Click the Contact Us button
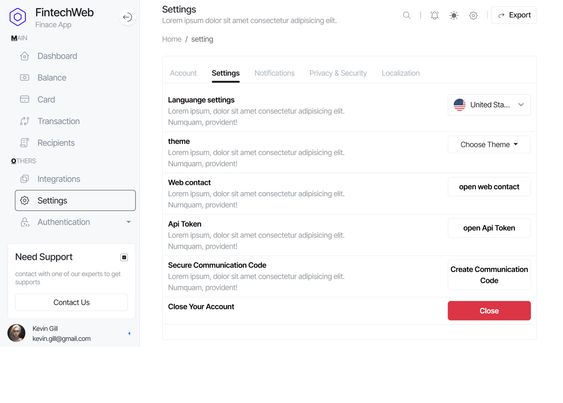Viewport: 563px width, 403px height. [x=72, y=302]
